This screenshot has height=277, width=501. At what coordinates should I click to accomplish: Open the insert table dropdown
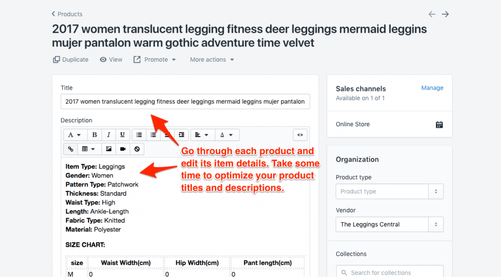coord(89,149)
